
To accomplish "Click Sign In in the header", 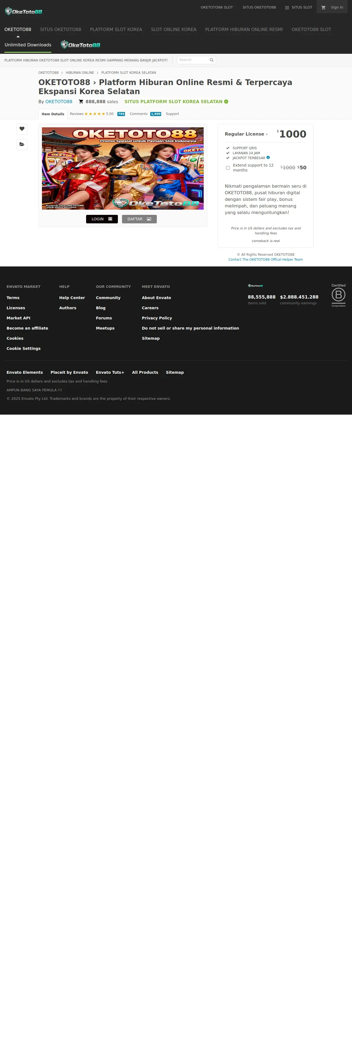I will [337, 7].
